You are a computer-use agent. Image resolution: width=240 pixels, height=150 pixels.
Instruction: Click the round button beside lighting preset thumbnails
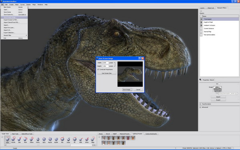coord(99,137)
